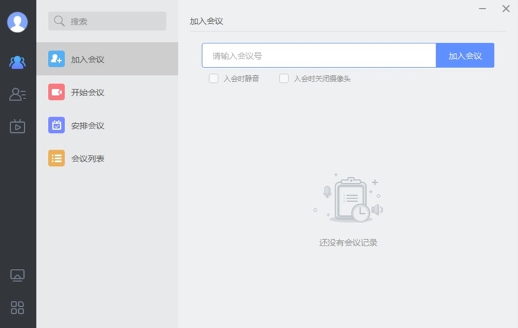Click the screen casting icon at the bottom left
This screenshot has width=518, height=328.
[17, 275]
